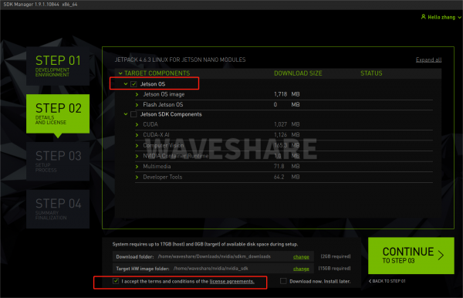Click the Multimedia label
Viewport: 463px width, 298px height.
(157, 166)
